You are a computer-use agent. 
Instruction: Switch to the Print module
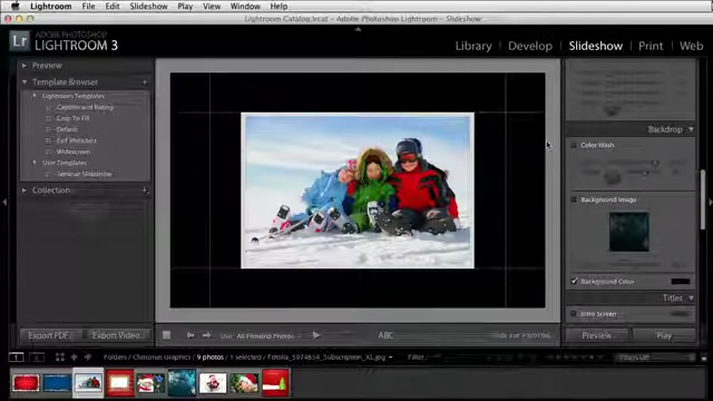point(651,46)
